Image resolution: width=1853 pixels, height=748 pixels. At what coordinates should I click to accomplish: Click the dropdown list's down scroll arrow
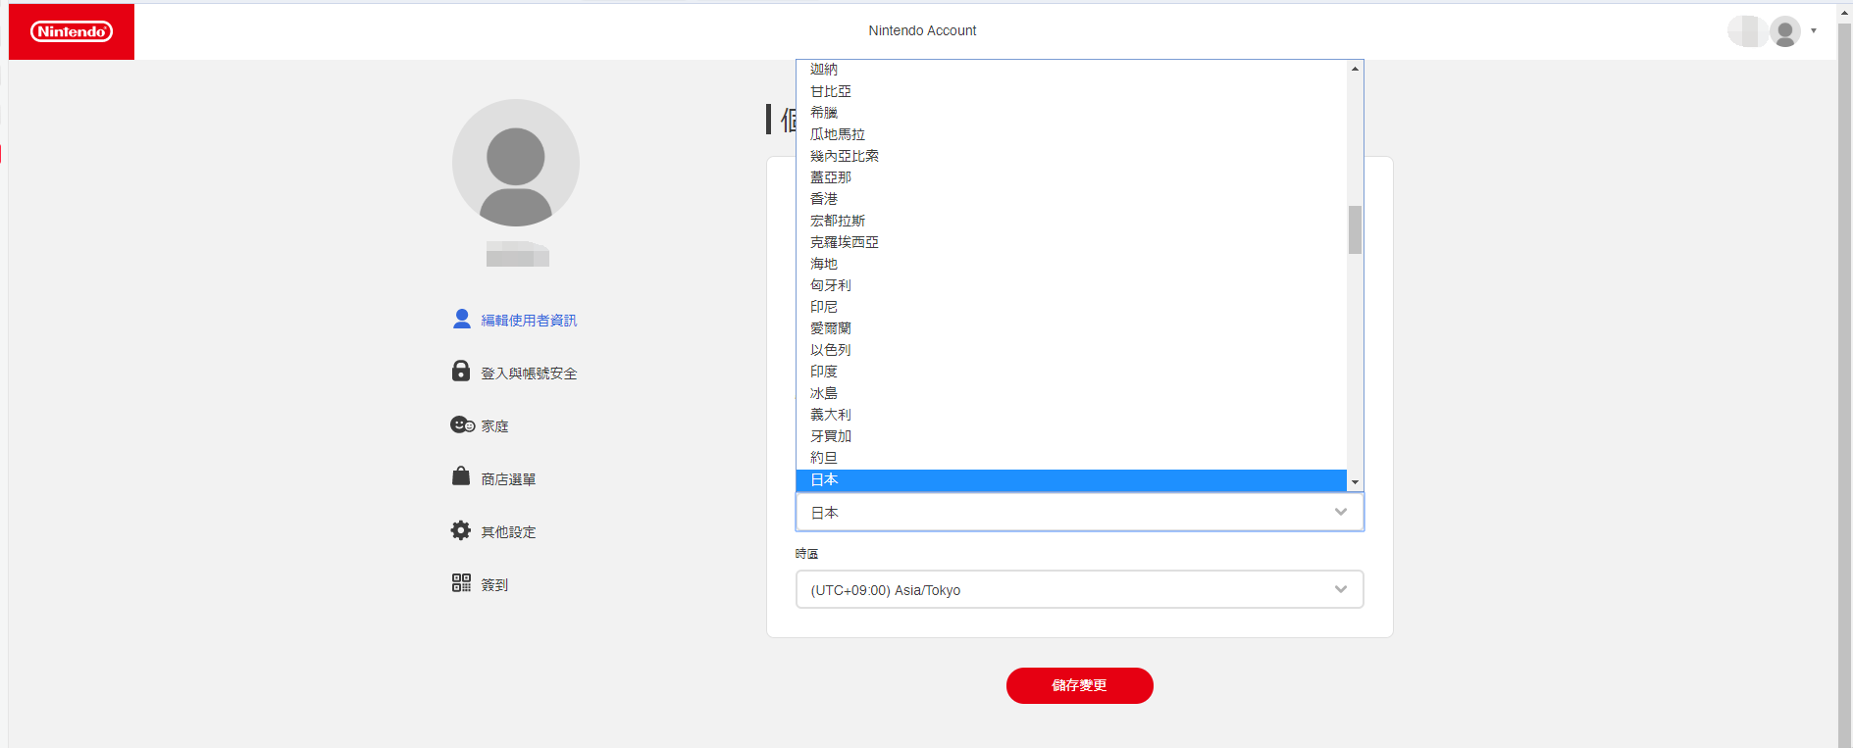(1355, 482)
